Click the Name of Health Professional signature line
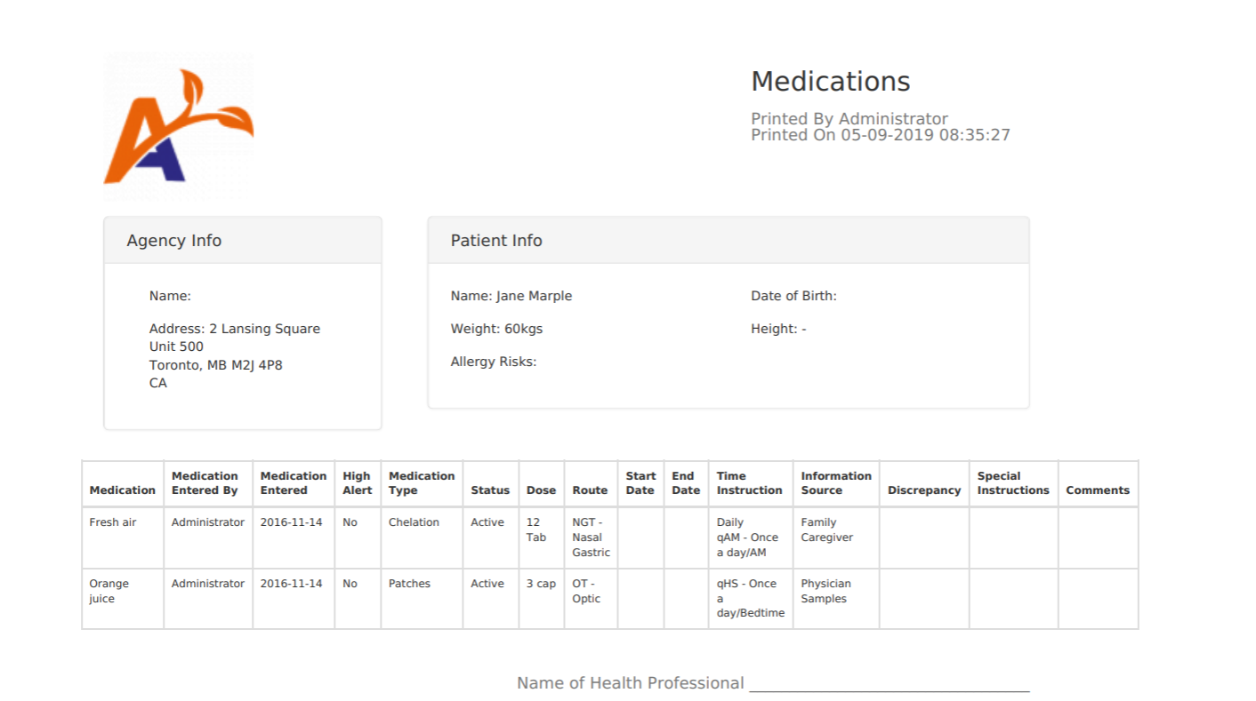 (889, 683)
